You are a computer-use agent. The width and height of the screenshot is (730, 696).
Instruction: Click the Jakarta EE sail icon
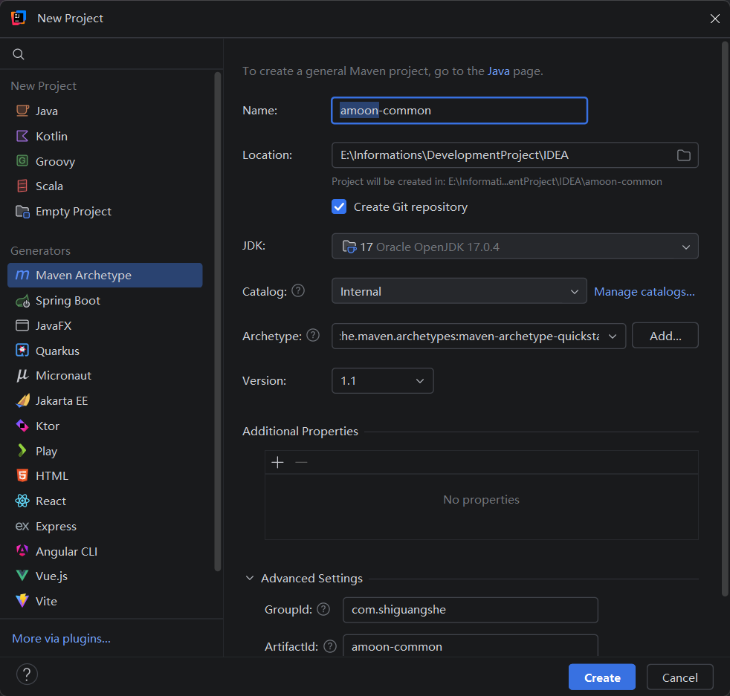point(22,400)
